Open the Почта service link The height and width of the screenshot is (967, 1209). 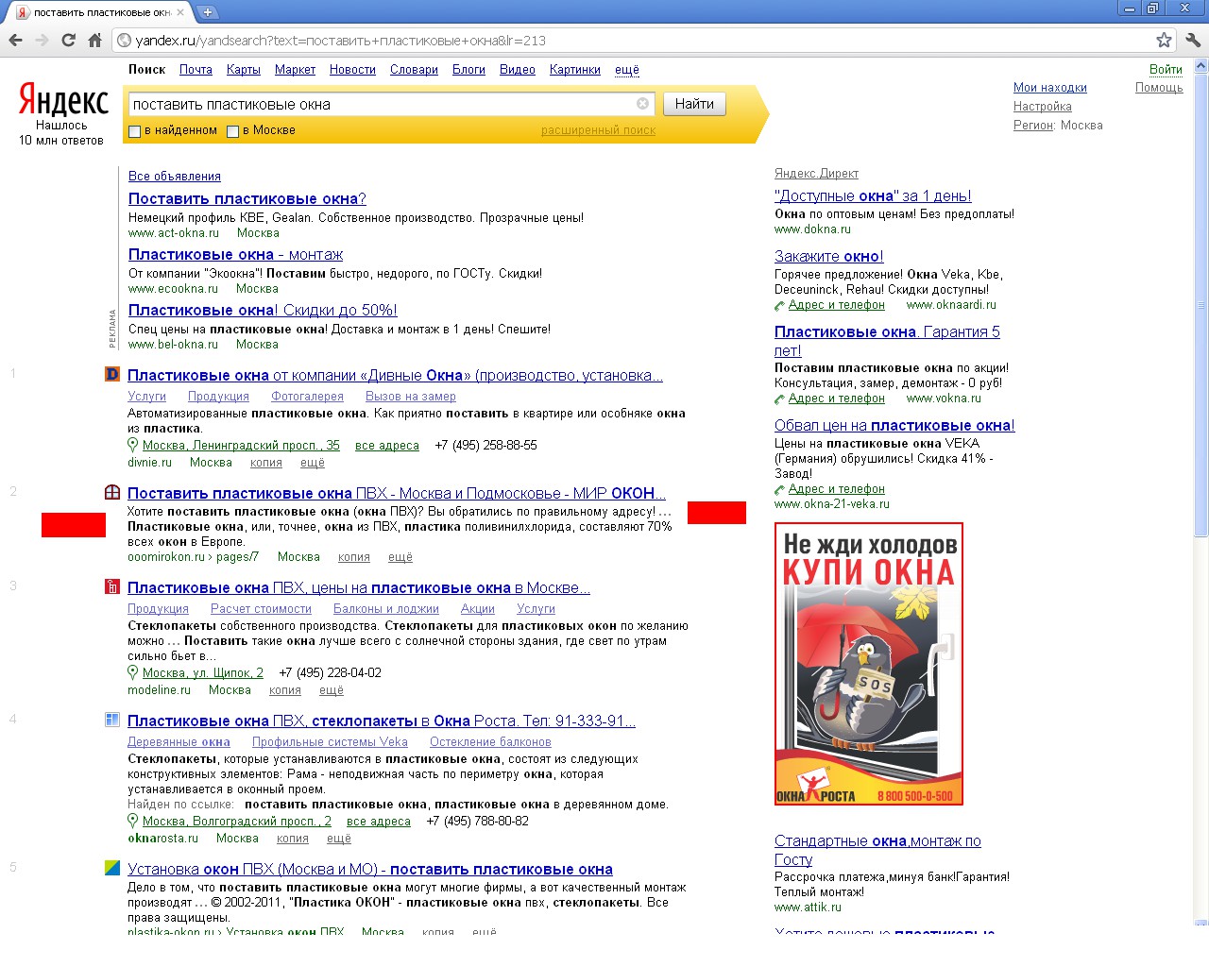(196, 70)
